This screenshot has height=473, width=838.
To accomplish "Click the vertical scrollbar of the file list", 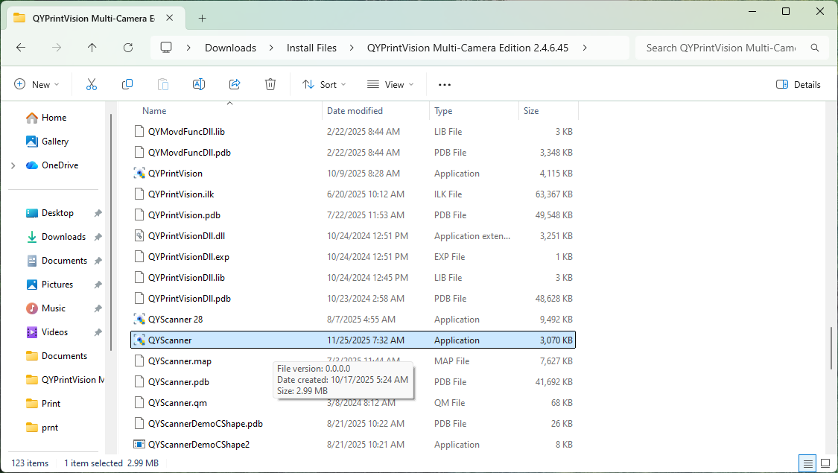I will coord(831,347).
